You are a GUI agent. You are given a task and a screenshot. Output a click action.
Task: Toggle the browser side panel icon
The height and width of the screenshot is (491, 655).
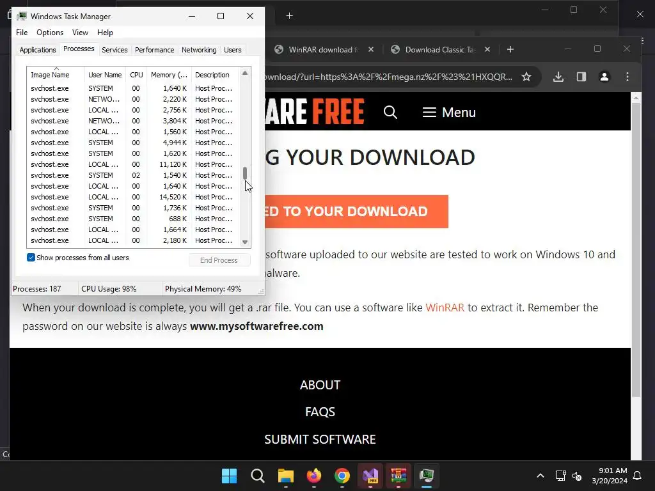click(x=581, y=77)
